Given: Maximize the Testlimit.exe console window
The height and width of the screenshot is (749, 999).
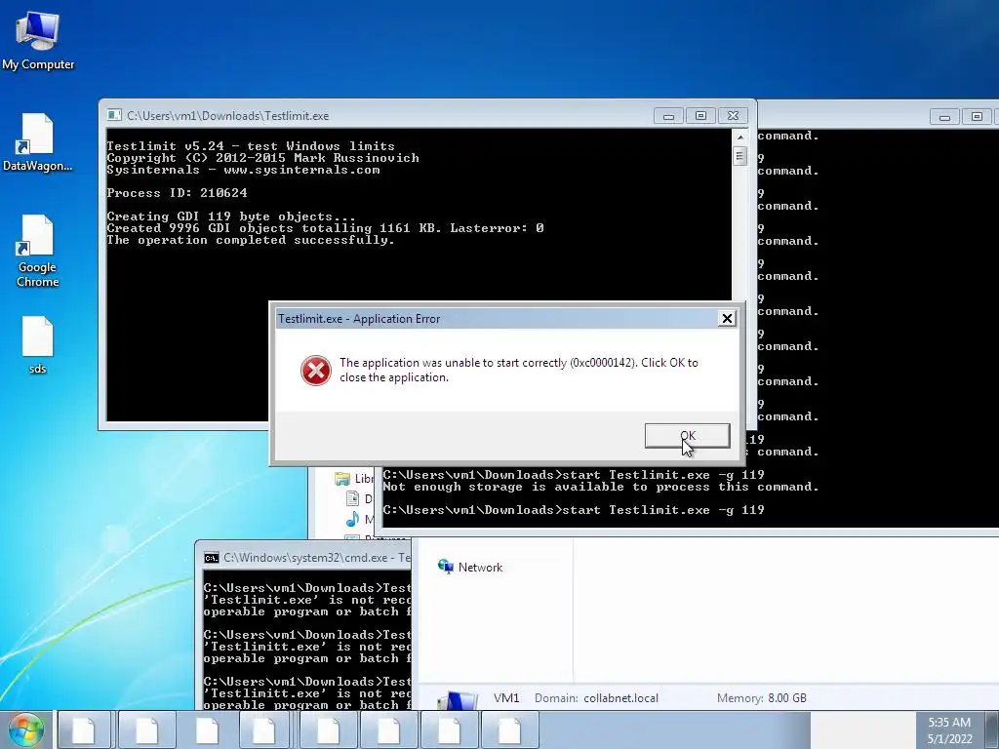Looking at the screenshot, I should [x=700, y=116].
